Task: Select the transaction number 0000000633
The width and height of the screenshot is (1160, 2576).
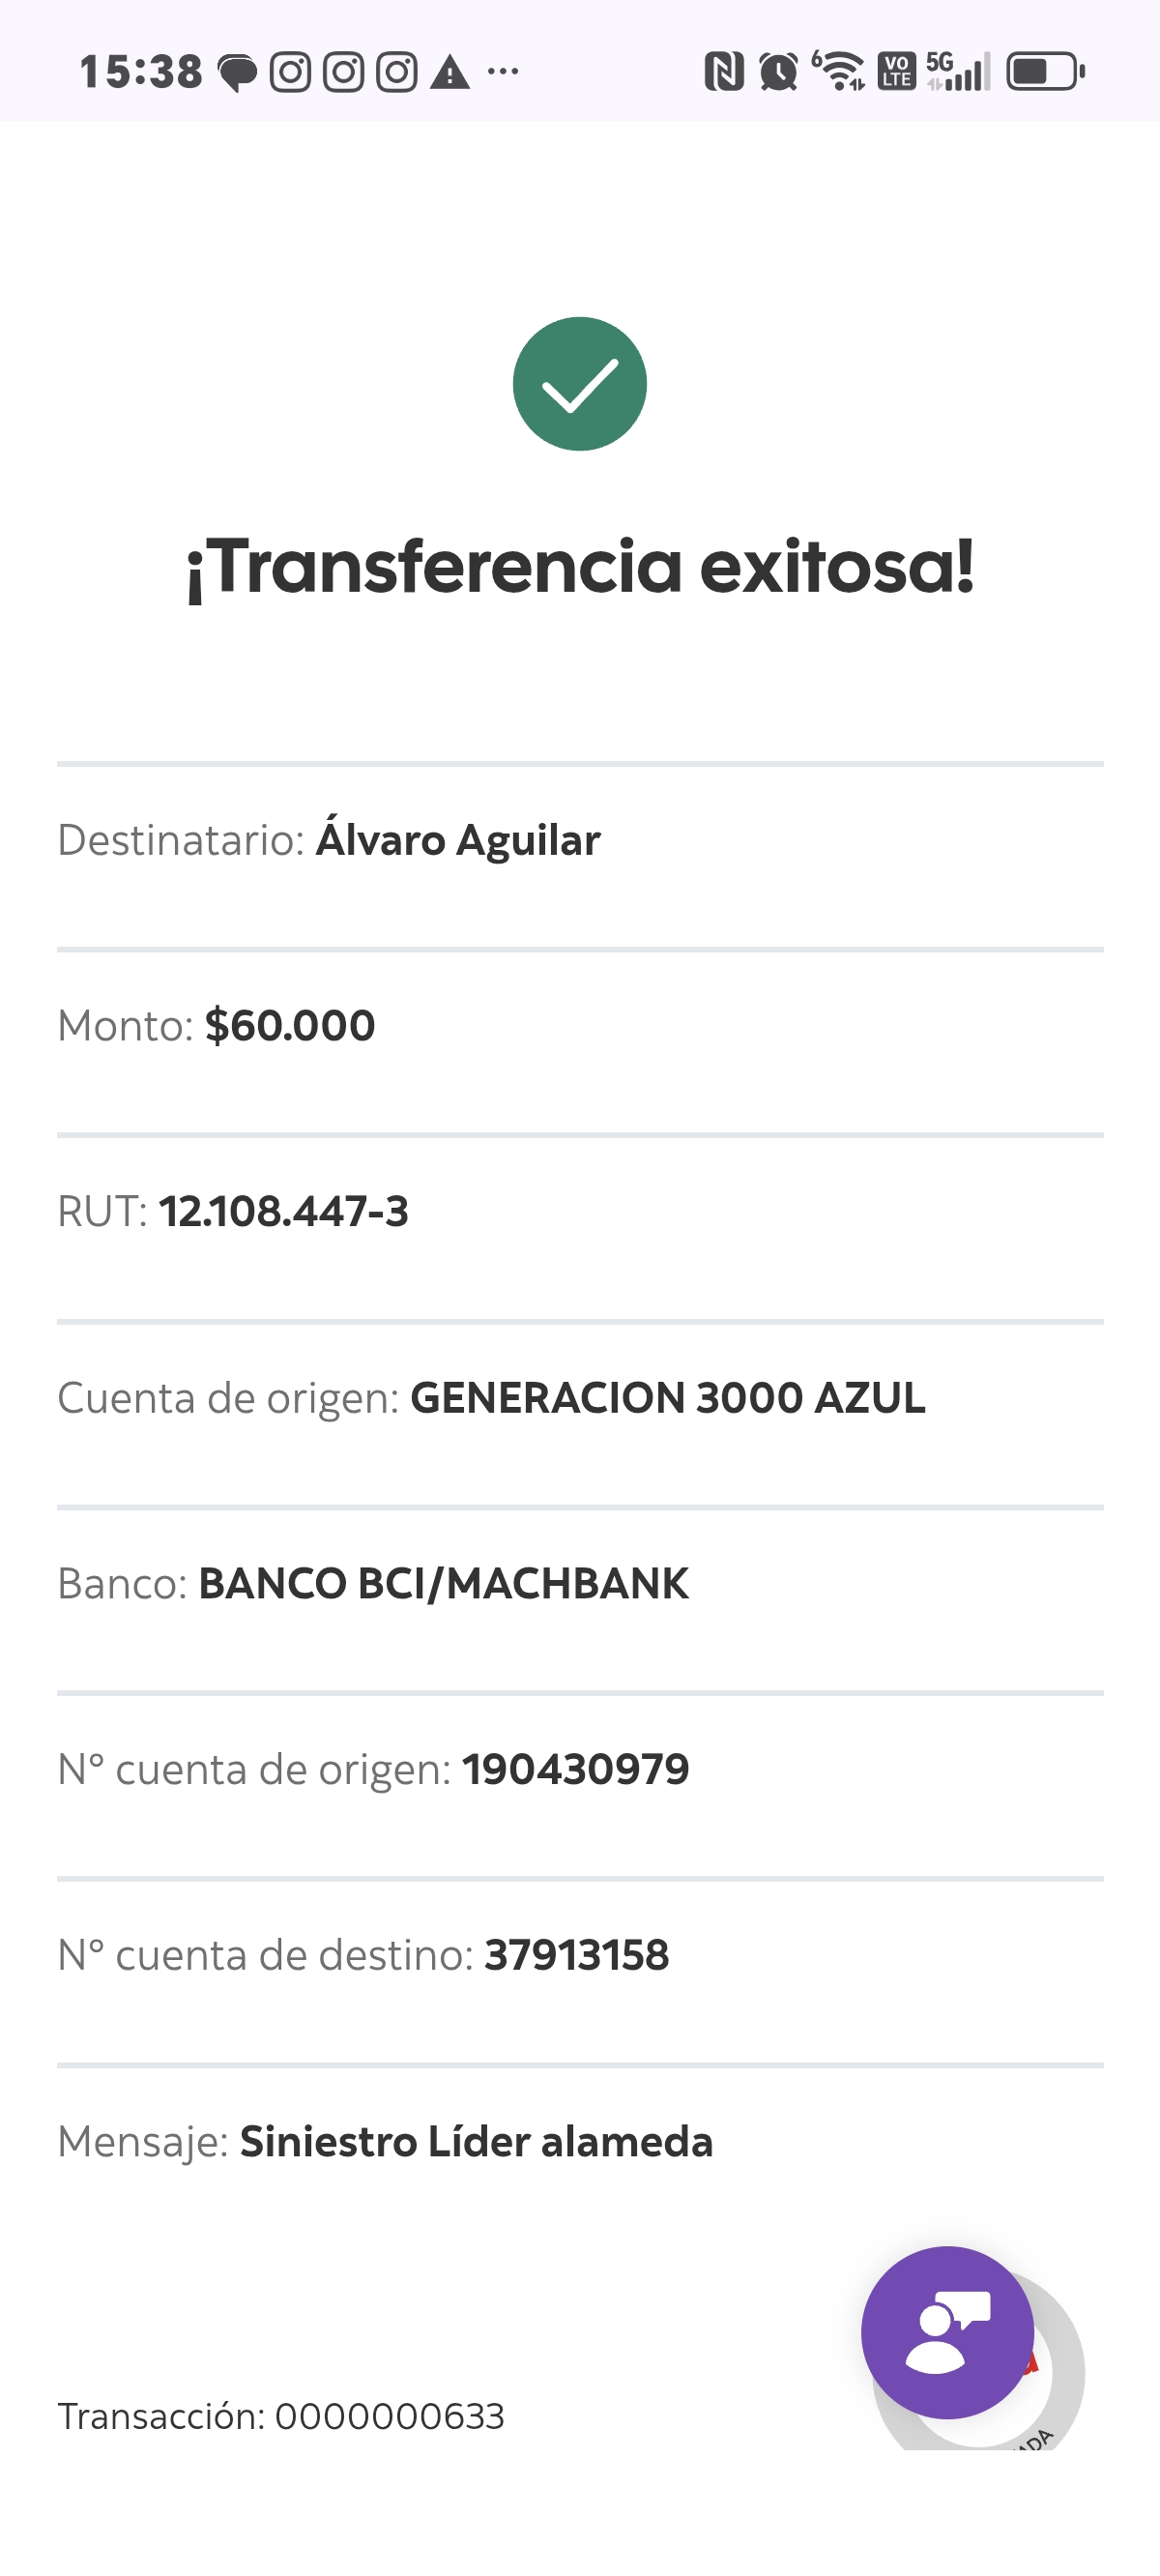Action: click(389, 2416)
